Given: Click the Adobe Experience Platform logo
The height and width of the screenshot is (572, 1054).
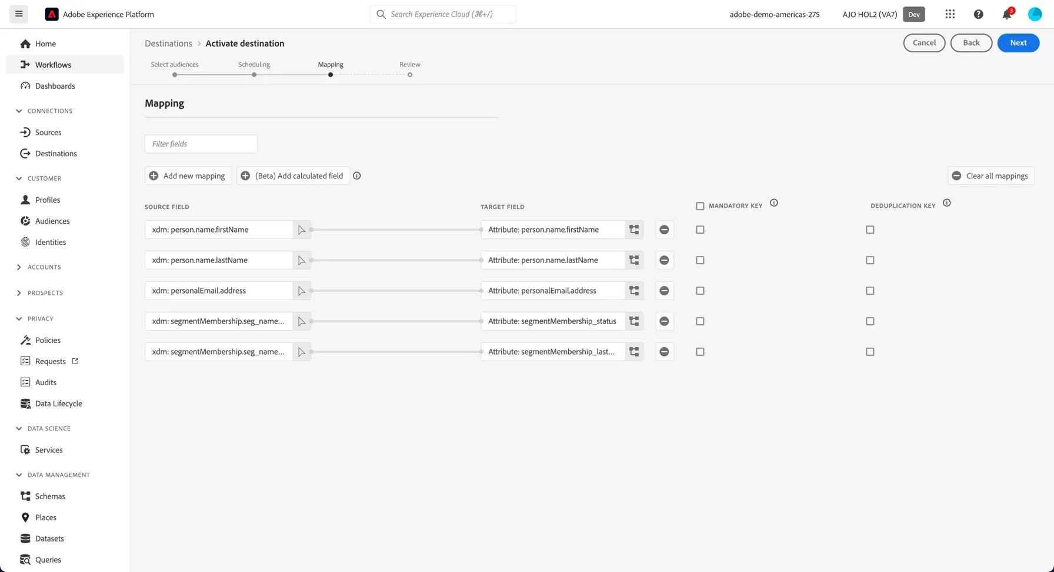Looking at the screenshot, I should [x=52, y=14].
